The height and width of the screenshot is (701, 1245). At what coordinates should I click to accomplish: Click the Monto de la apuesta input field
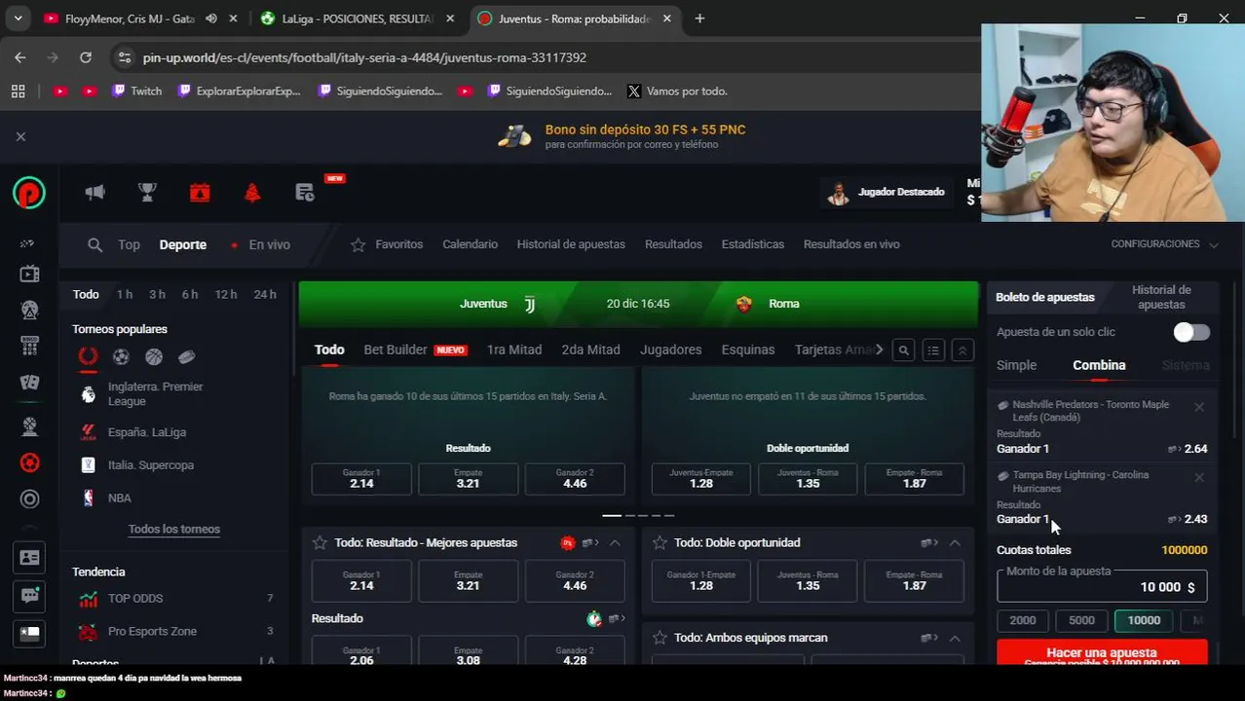[1102, 586]
